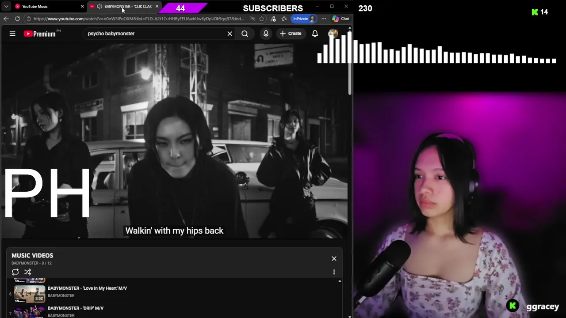Start voice search with microphone
This screenshot has width=566, height=318.
point(266,34)
